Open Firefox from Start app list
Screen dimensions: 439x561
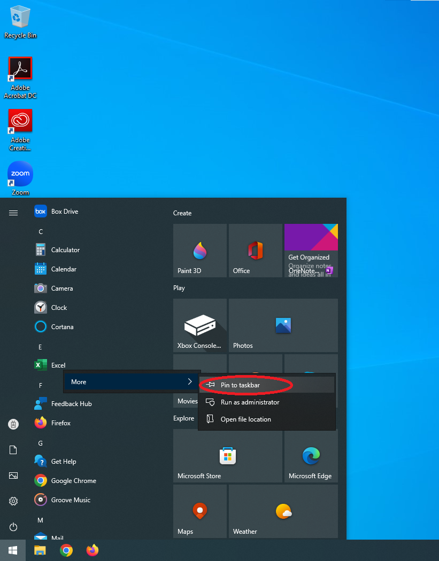pos(60,423)
